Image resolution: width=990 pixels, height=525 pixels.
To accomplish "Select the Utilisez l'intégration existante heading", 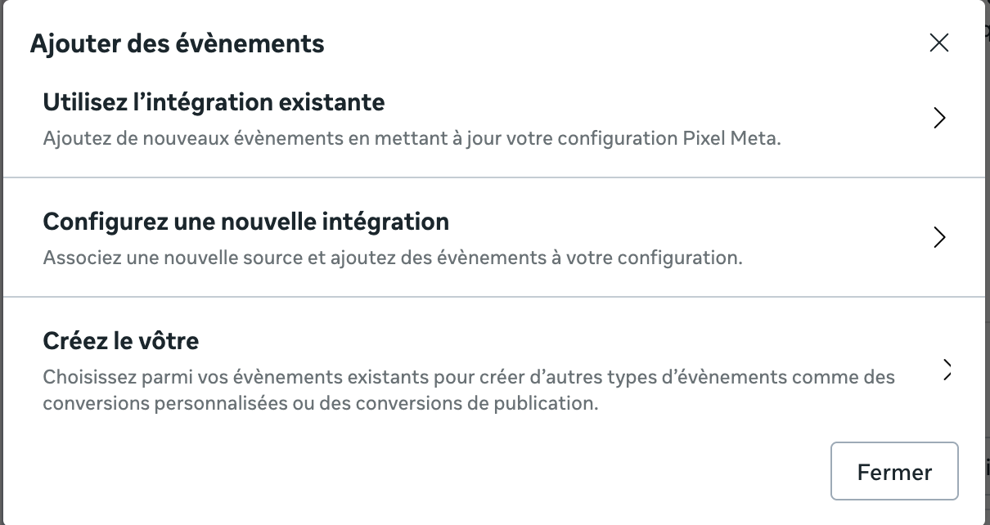I will coord(214,103).
